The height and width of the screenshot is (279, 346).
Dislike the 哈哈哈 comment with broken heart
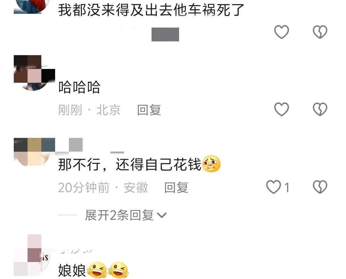point(320,109)
